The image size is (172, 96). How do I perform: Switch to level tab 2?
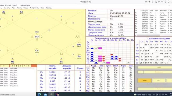point(16,66)
